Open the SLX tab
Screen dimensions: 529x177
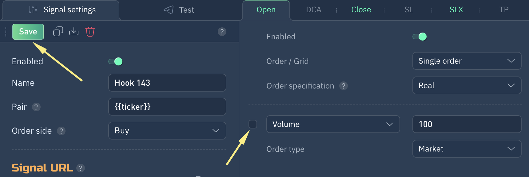coord(456,10)
